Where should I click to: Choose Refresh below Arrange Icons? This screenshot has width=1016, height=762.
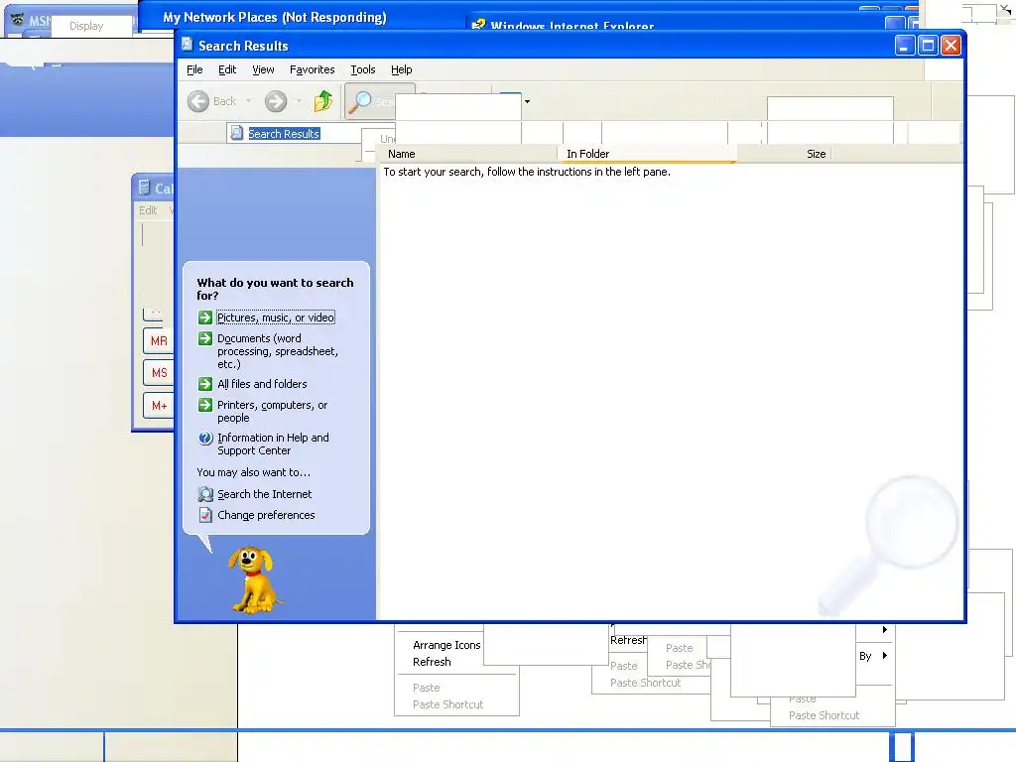coord(432,662)
